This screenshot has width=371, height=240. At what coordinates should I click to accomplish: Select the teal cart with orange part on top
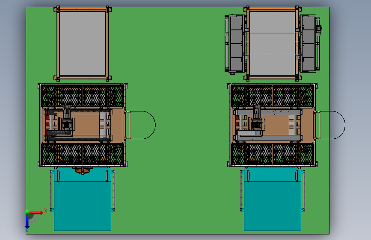[x=83, y=199]
